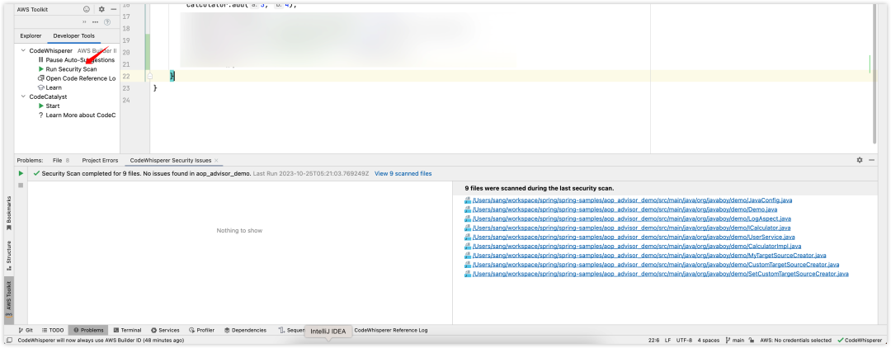Open the Services tool window

pos(165,330)
